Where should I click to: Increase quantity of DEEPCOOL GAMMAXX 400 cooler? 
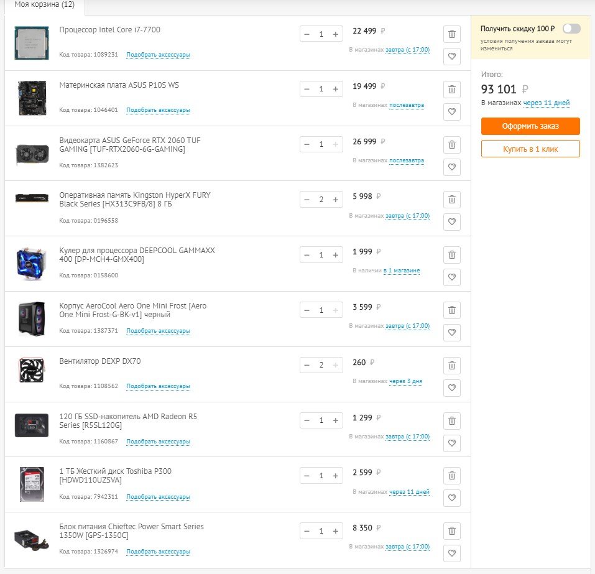coord(336,255)
